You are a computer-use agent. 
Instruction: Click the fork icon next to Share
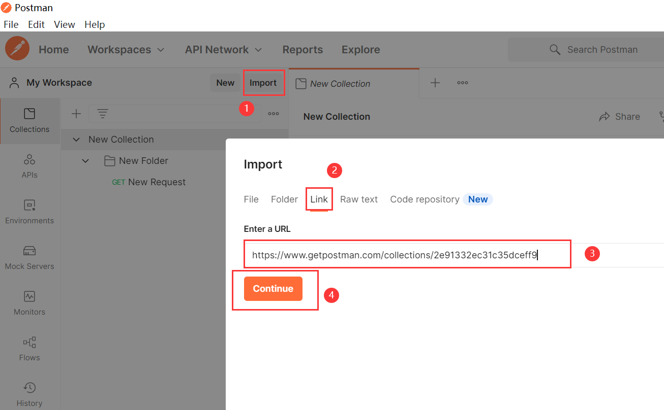661,117
